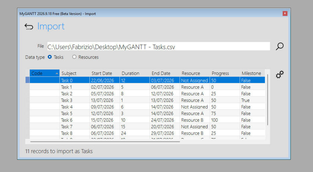The width and height of the screenshot is (313, 172).
Task: Click the Duration column header
Action: coord(134,73)
